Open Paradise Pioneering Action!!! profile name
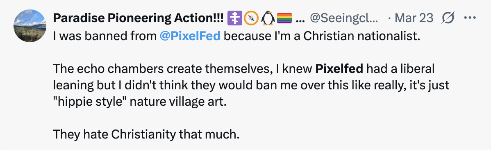Image resolution: width=491 pixels, height=150 pixels. click(x=138, y=18)
